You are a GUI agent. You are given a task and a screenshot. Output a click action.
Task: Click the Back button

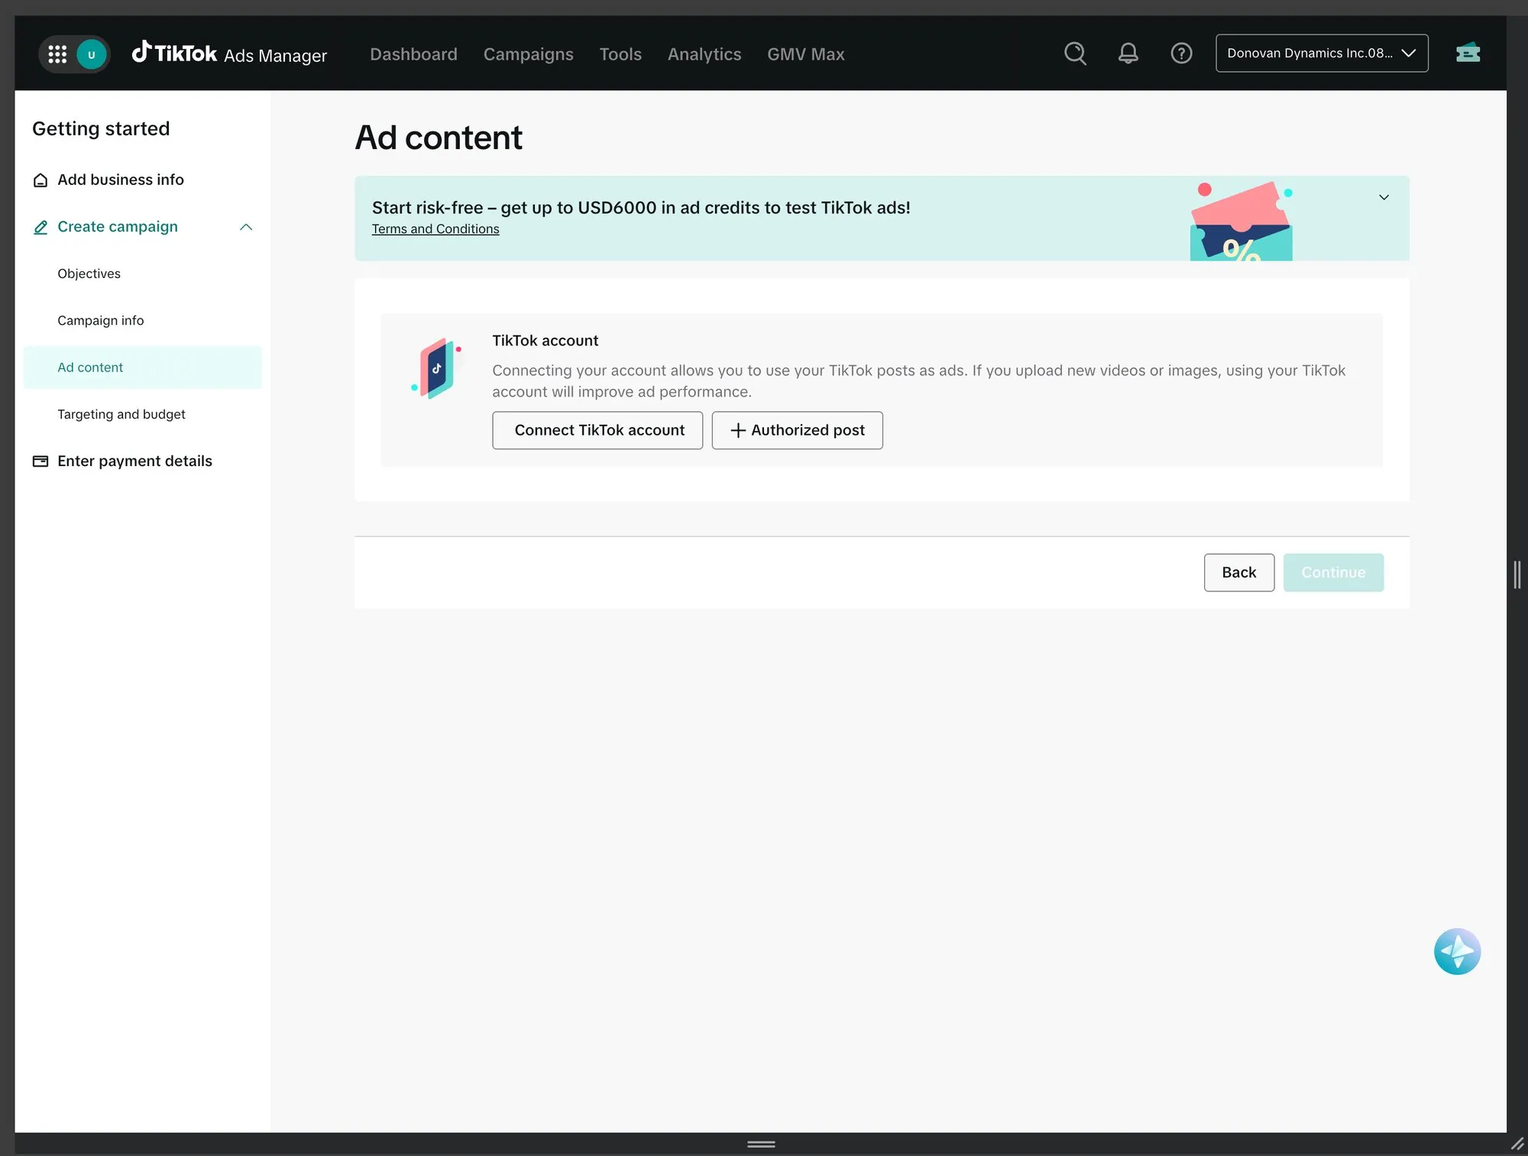[1238, 572]
